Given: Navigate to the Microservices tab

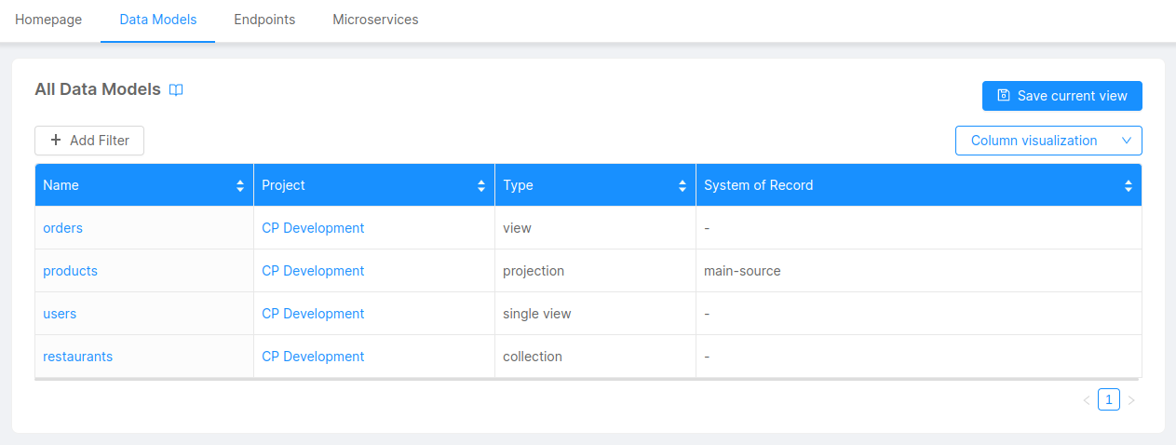Looking at the screenshot, I should [375, 20].
